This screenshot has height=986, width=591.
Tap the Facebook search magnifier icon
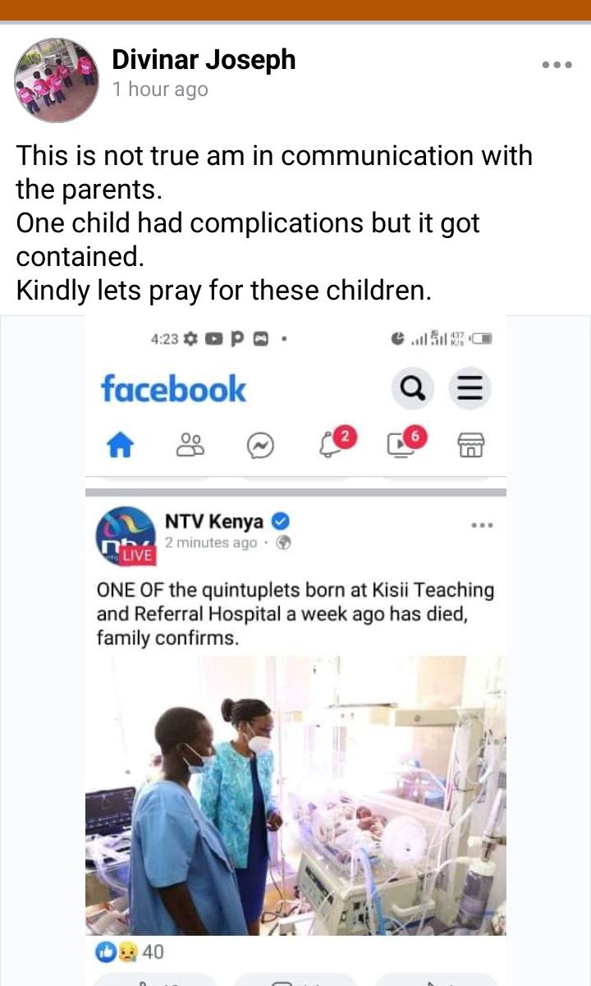[412, 388]
